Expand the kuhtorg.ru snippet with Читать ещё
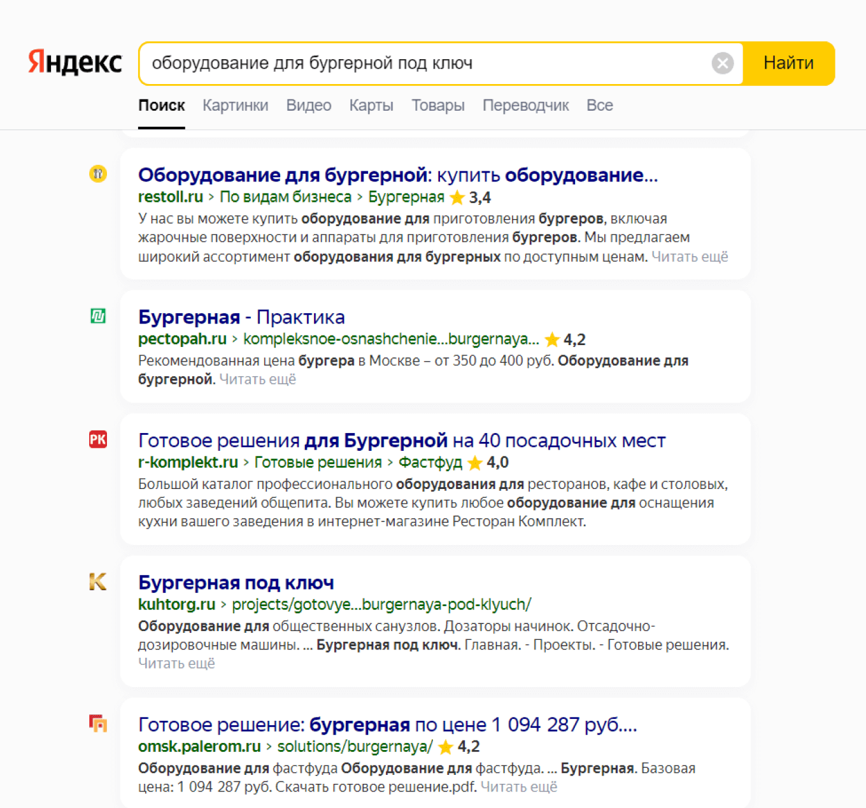866x808 pixels. click(176, 663)
